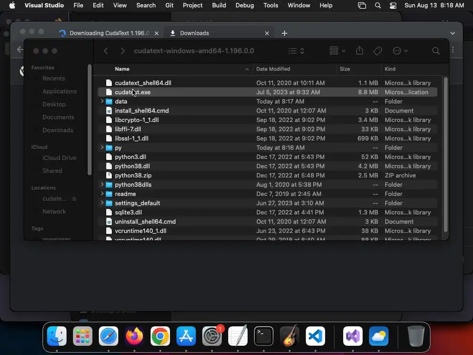Change Finder list view mode
This screenshot has height=355, width=473.
coord(296,51)
